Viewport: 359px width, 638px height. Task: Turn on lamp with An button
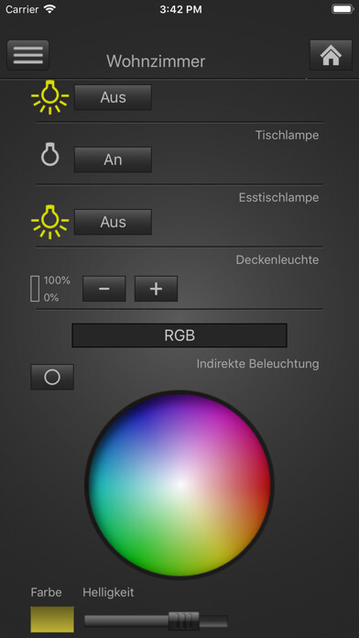[113, 159]
